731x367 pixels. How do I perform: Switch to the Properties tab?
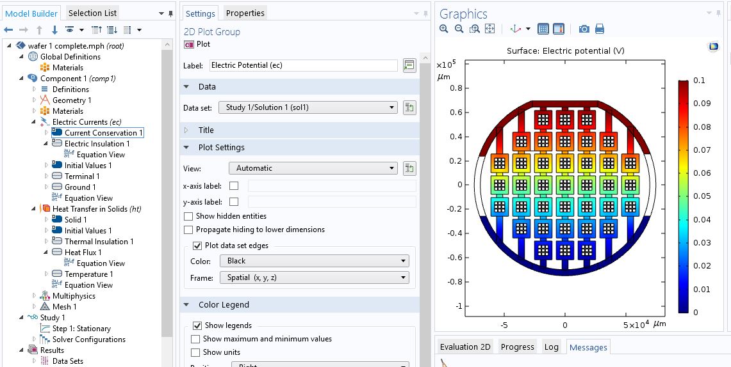click(x=245, y=13)
